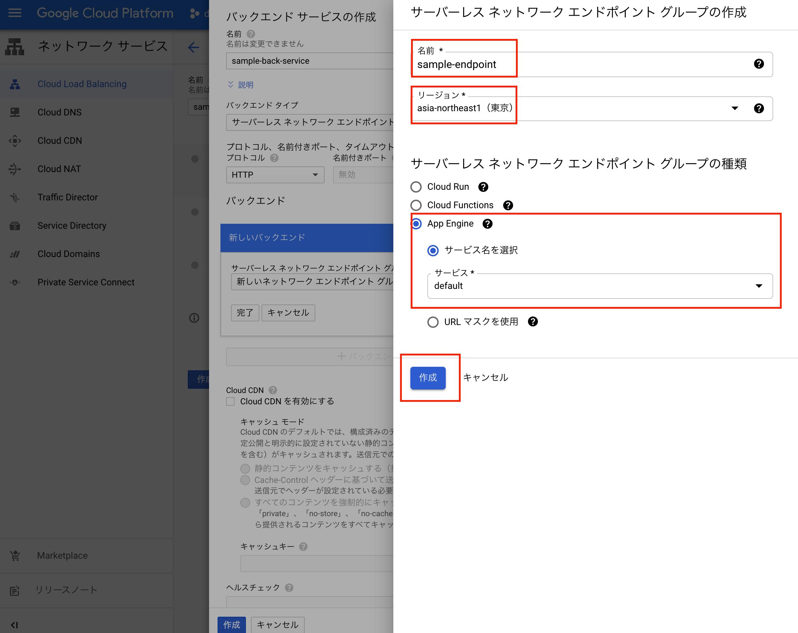Open the hamburger navigation menu
This screenshot has width=798, height=633.
[x=15, y=13]
